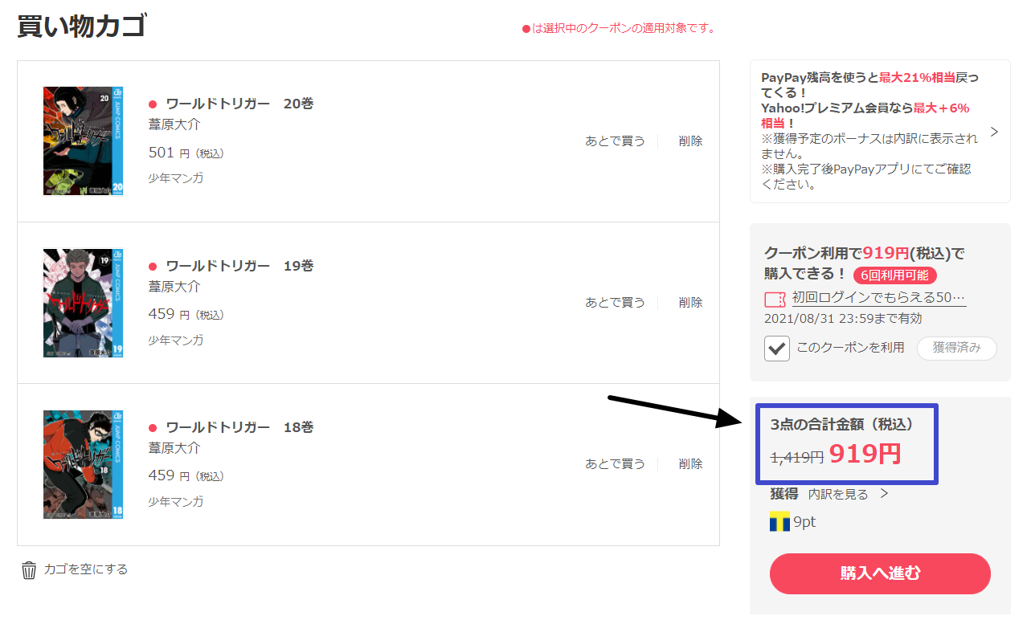This screenshot has width=1031, height=620.
Task: Open 内訳を見る breakdown link
Action: (x=848, y=494)
